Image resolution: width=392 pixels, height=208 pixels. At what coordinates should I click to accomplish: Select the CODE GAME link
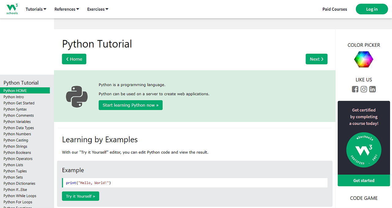(x=364, y=198)
